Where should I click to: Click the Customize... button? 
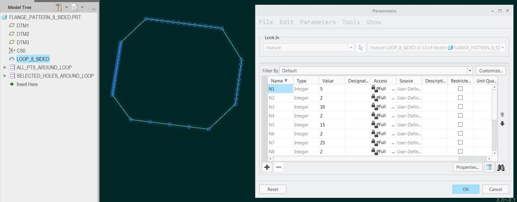click(491, 71)
